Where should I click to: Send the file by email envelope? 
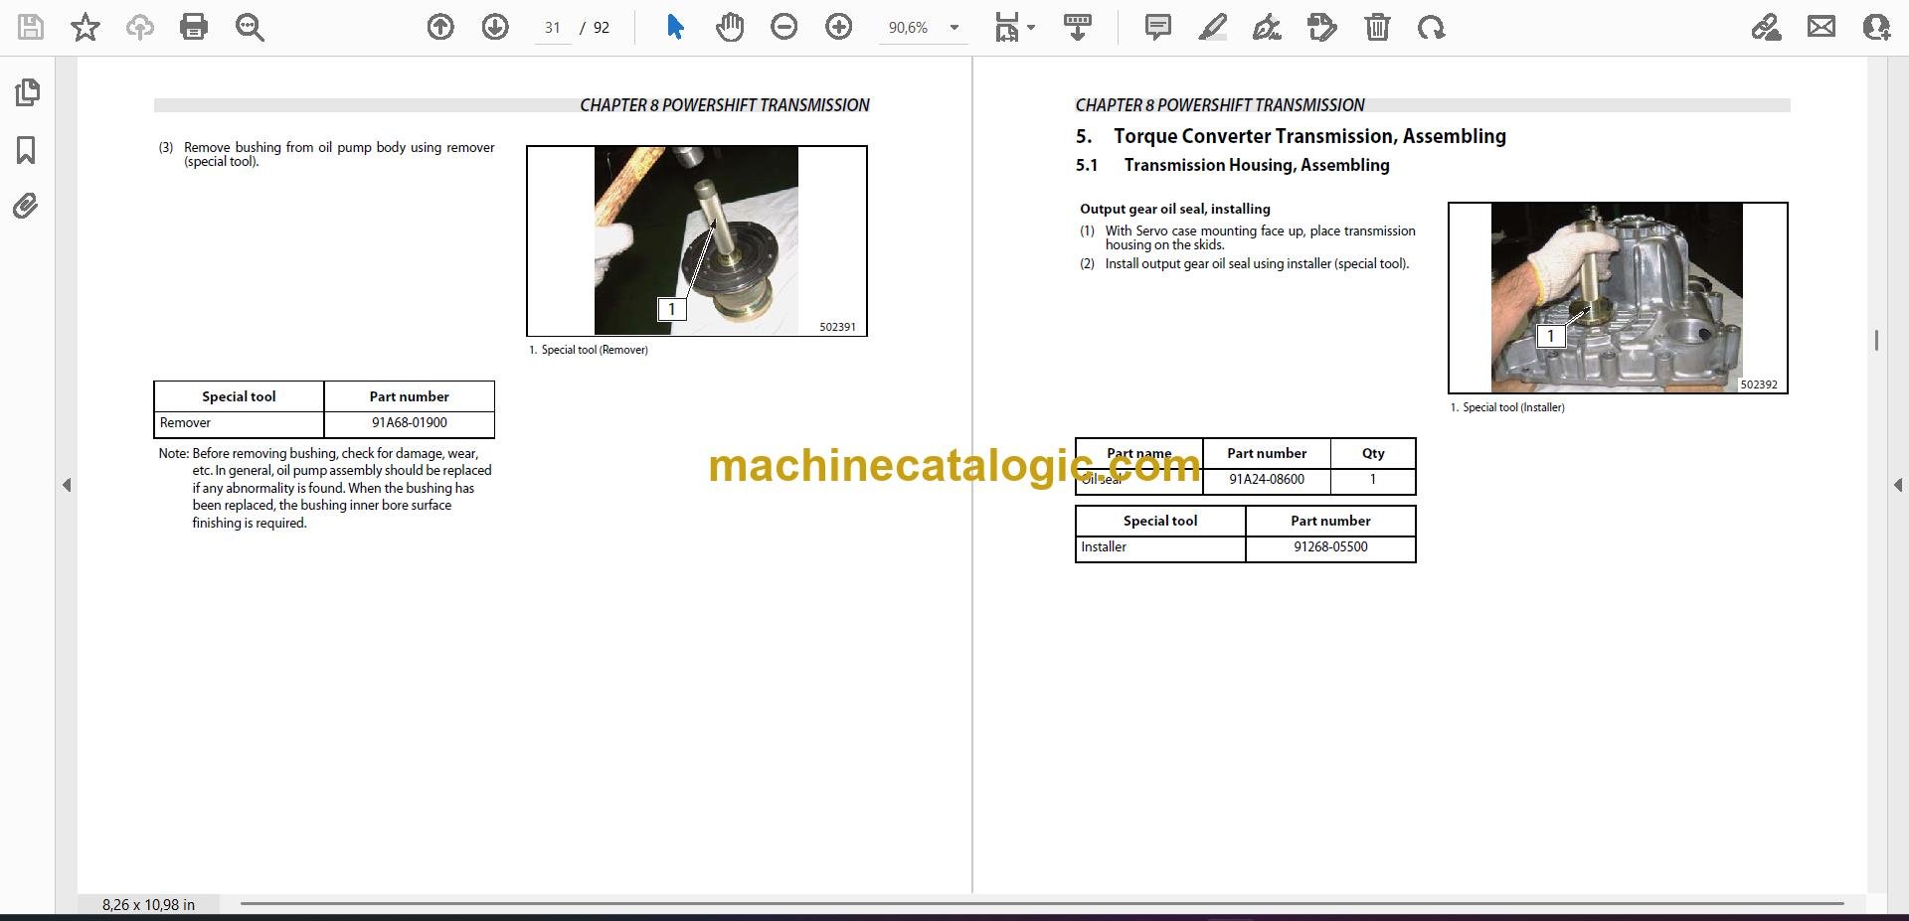tap(1822, 27)
